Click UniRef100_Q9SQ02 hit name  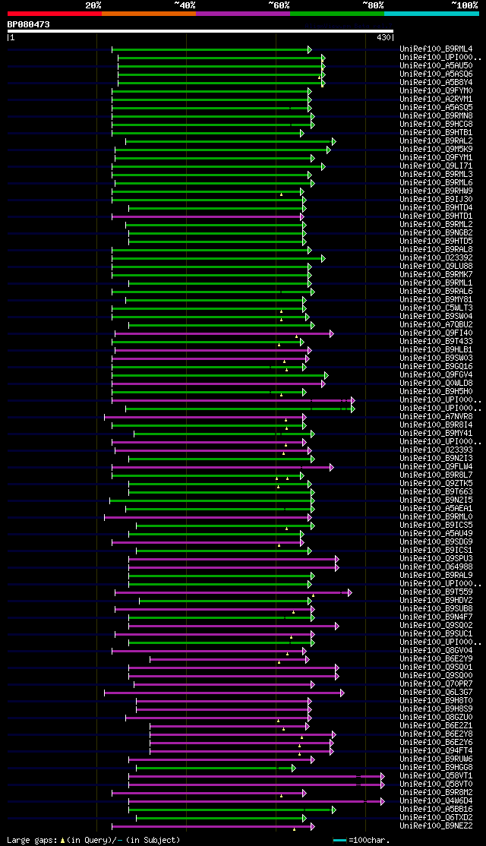click(437, 626)
